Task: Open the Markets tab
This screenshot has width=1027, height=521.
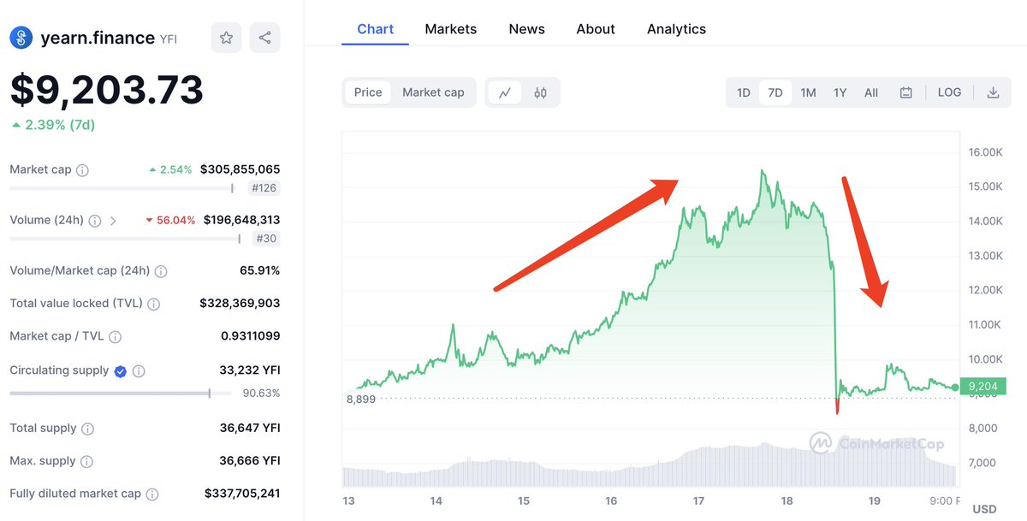Action: tap(450, 29)
